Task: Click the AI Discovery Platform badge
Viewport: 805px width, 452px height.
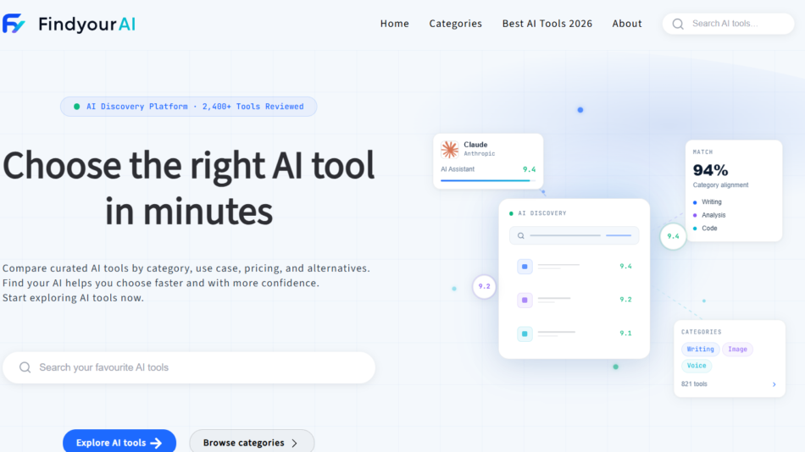Action: [188, 107]
